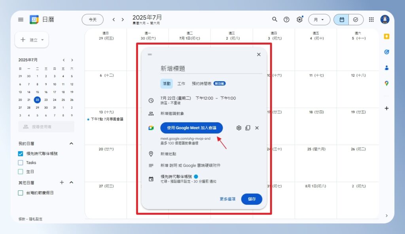Open the help question-mark menu
This screenshot has width=405, height=234.
pyautogui.click(x=286, y=19)
